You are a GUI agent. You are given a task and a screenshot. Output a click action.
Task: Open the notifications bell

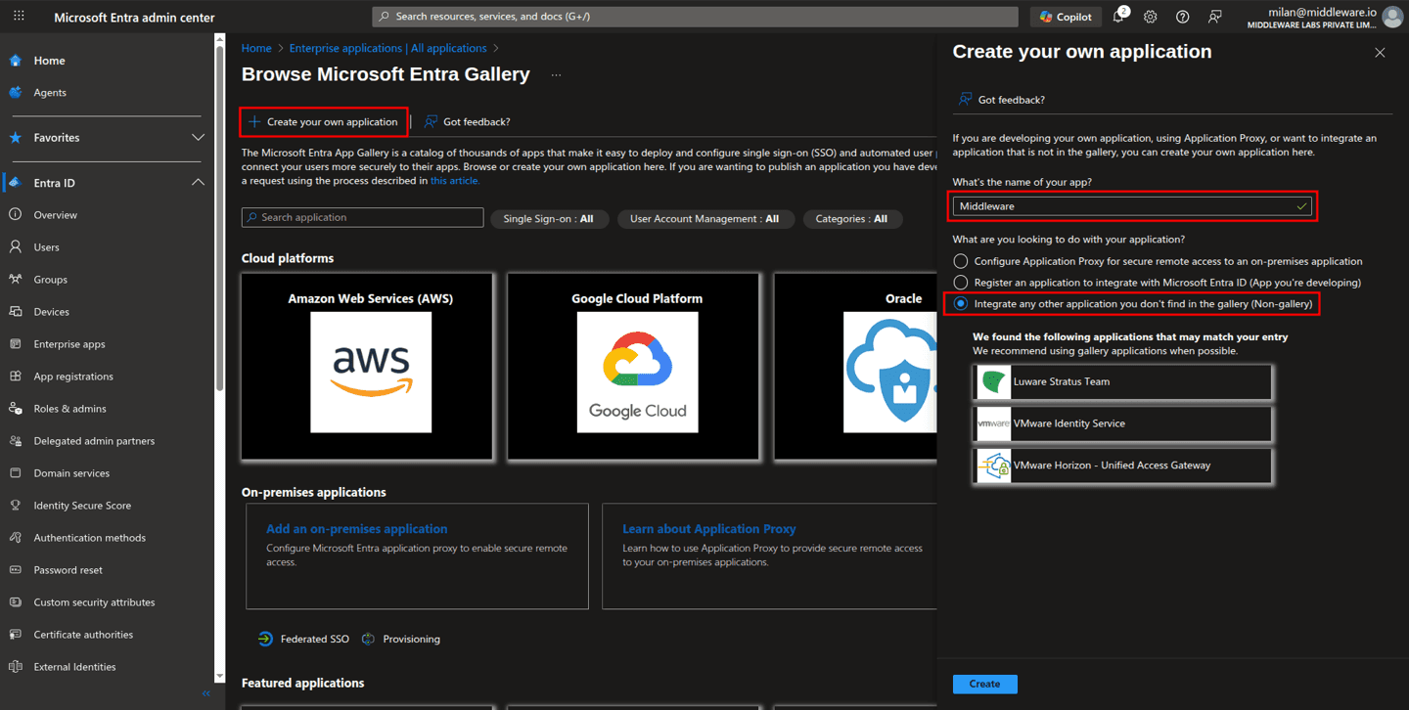1115,16
